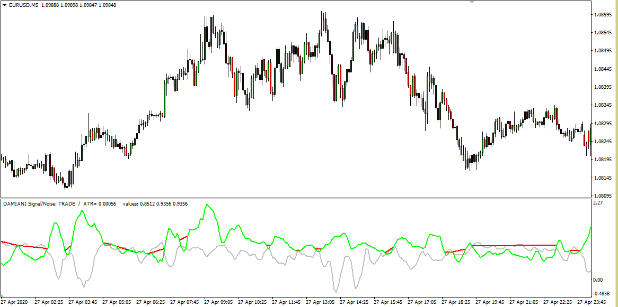Image resolution: width=618 pixels, height=307 pixels.
Task: Click the 1.08095 price axis label
Action: click(x=604, y=196)
